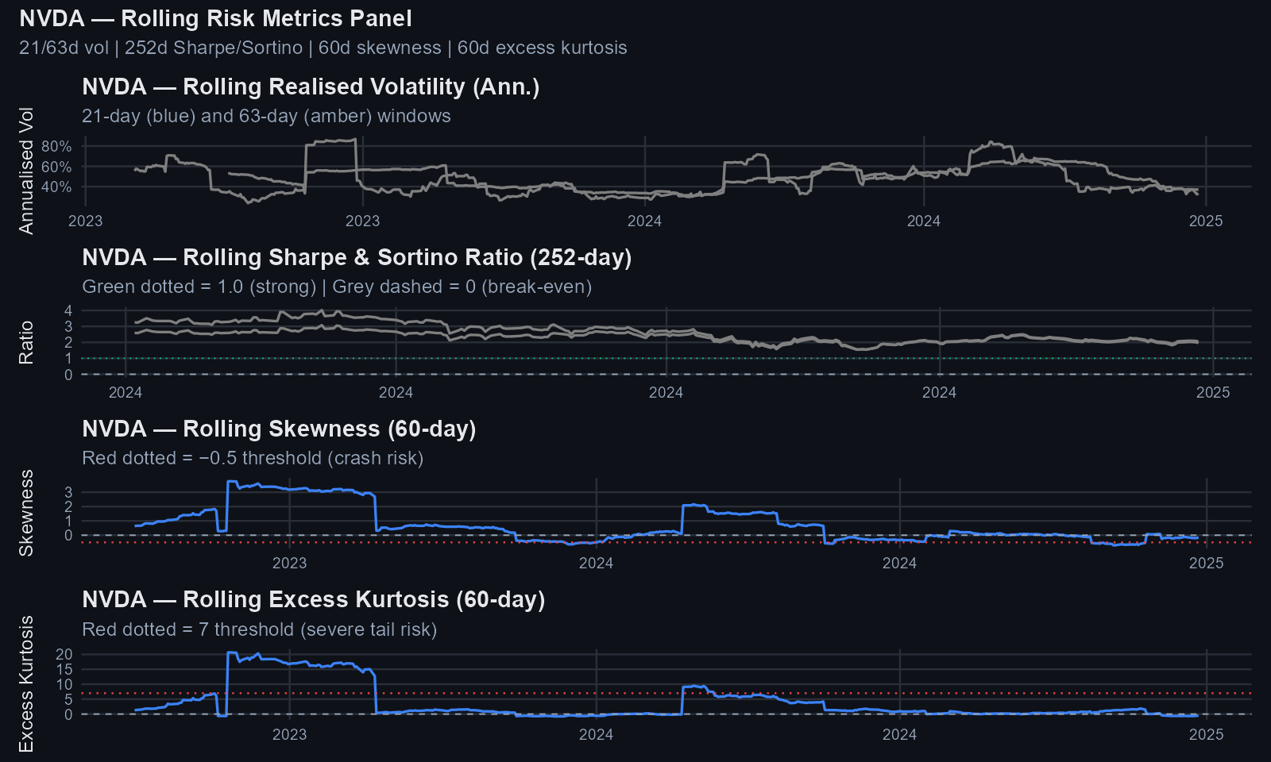The image size is (1271, 762).
Task: Click the "15" tick on the Kurtosis axis
Action: [x=64, y=669]
